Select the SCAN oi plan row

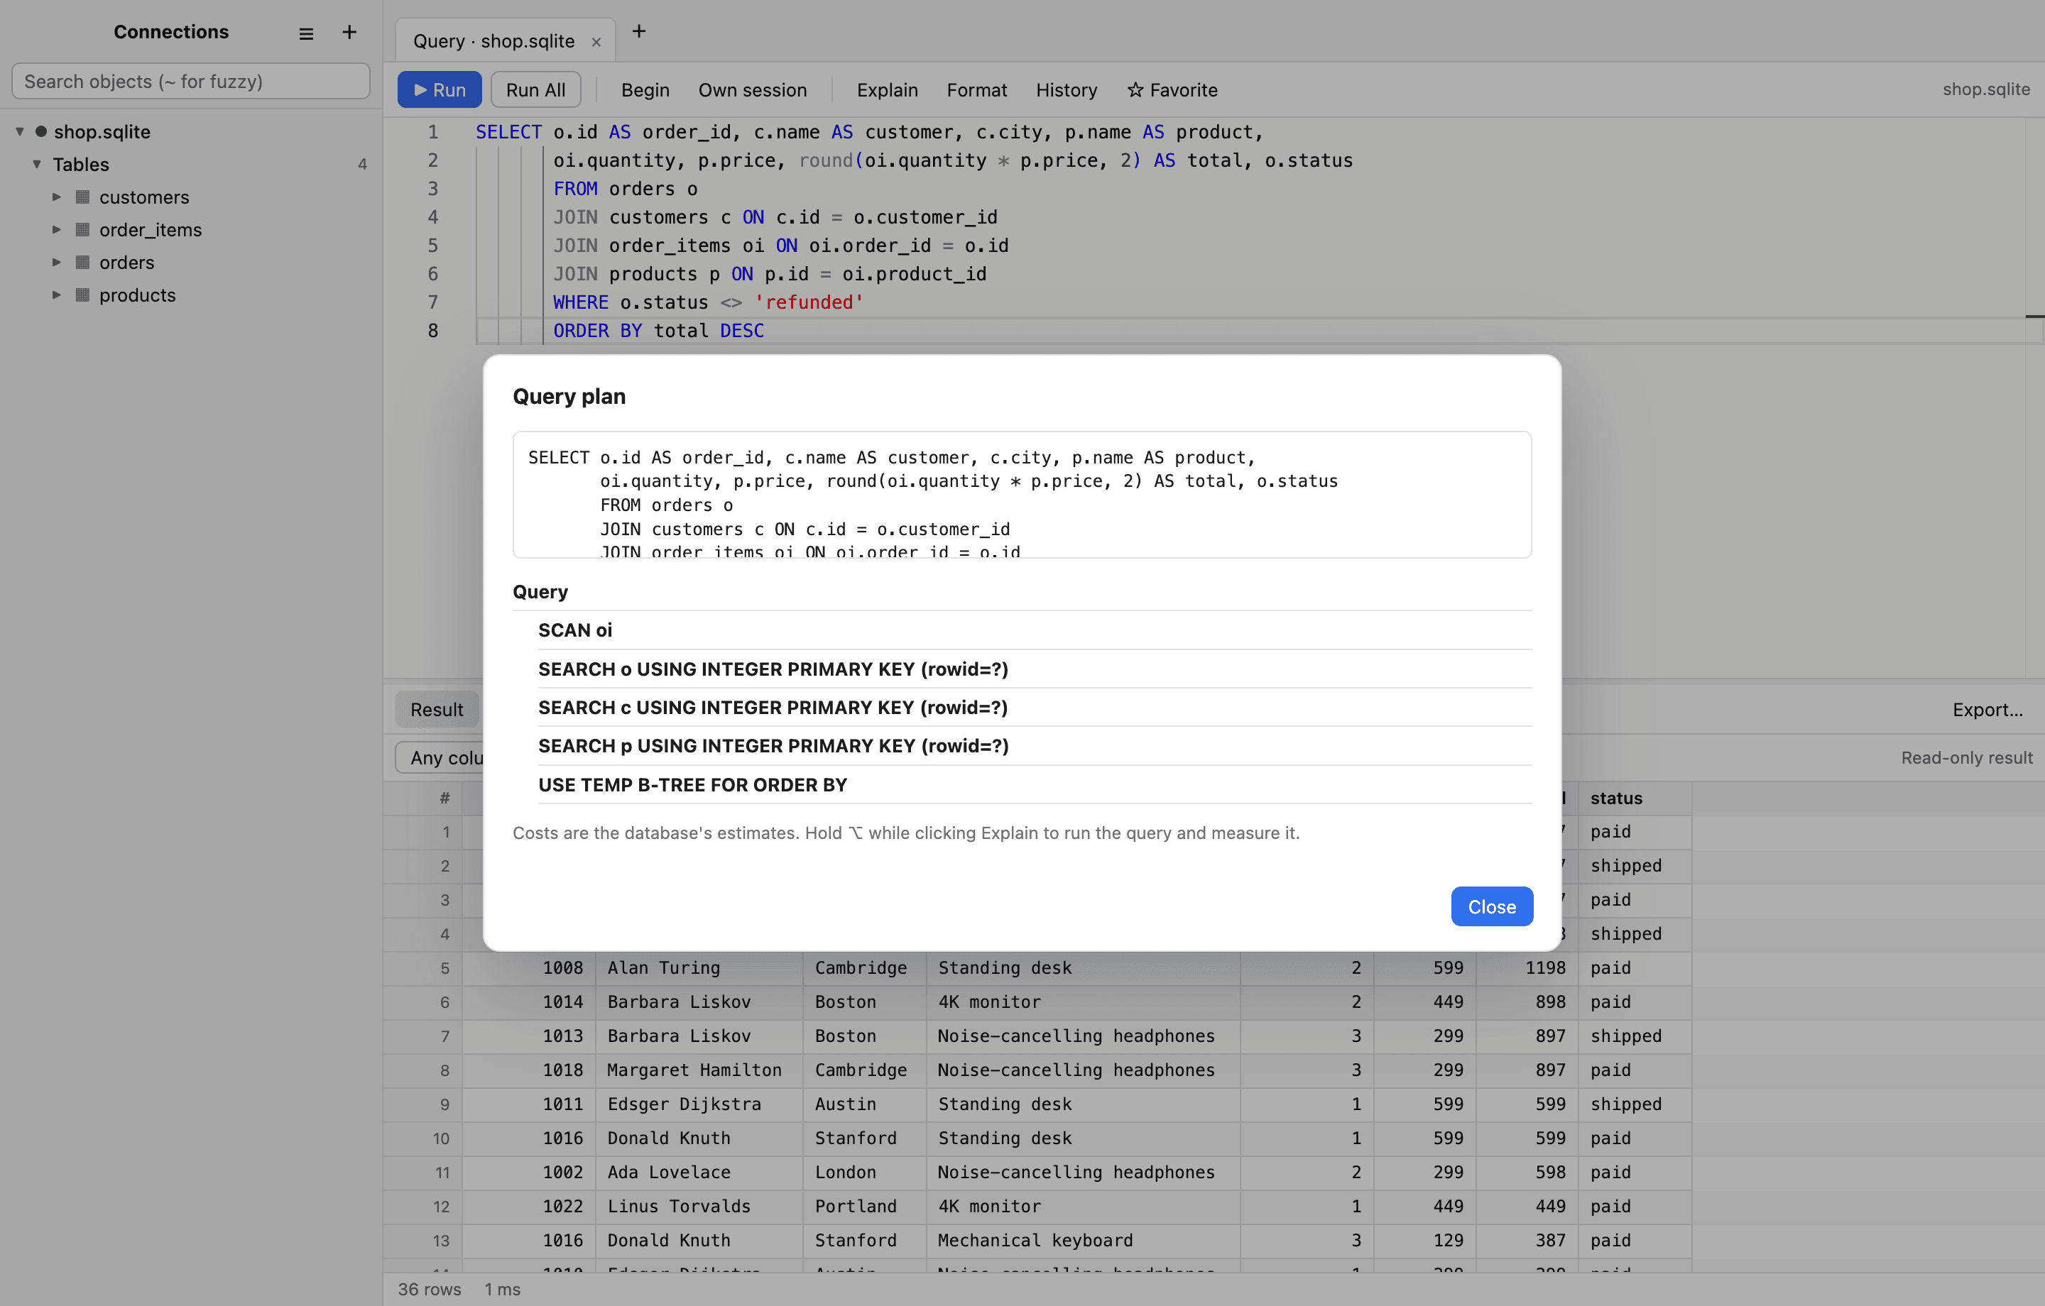pyautogui.click(x=1035, y=630)
